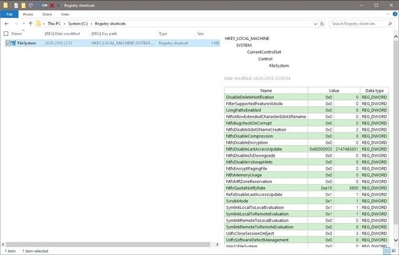Open the Share ribbon tab
The image size is (399, 255).
click(46, 14)
